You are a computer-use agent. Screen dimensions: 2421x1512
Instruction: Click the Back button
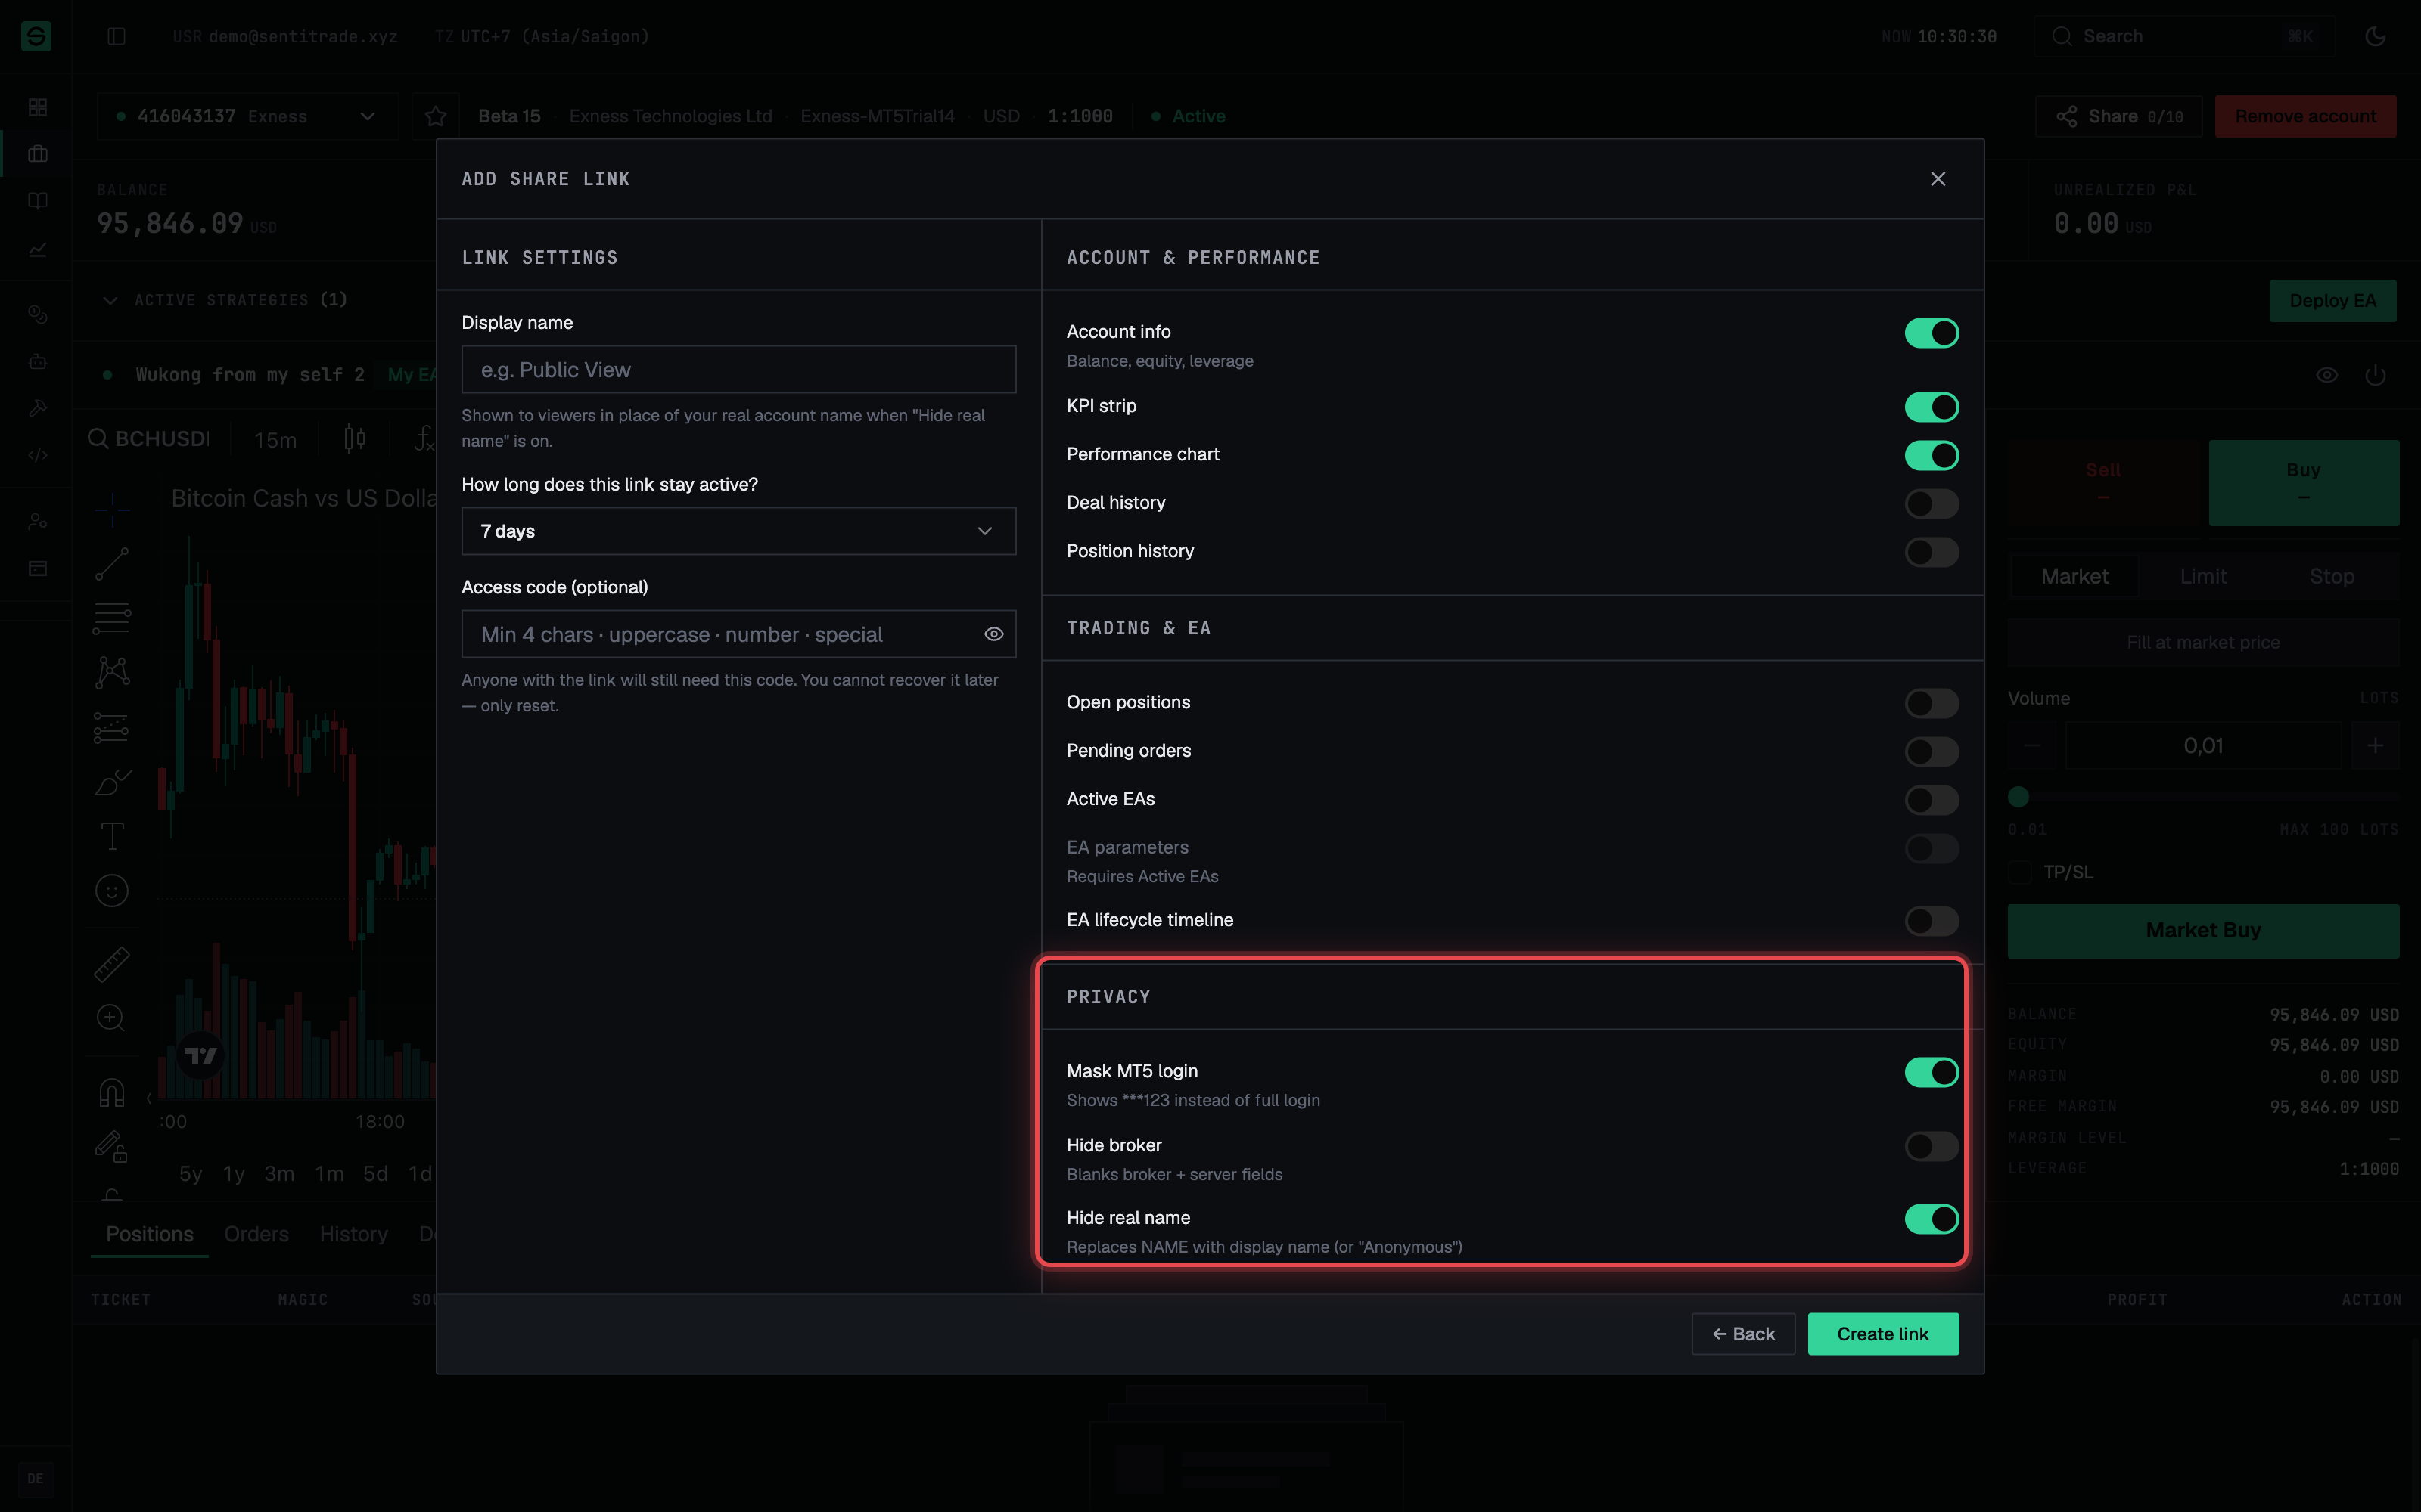tap(1742, 1334)
